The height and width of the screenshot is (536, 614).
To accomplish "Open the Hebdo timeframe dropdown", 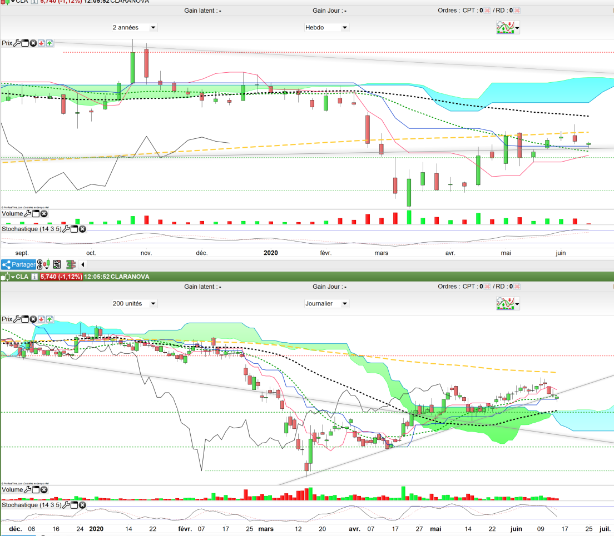I will pos(326,28).
